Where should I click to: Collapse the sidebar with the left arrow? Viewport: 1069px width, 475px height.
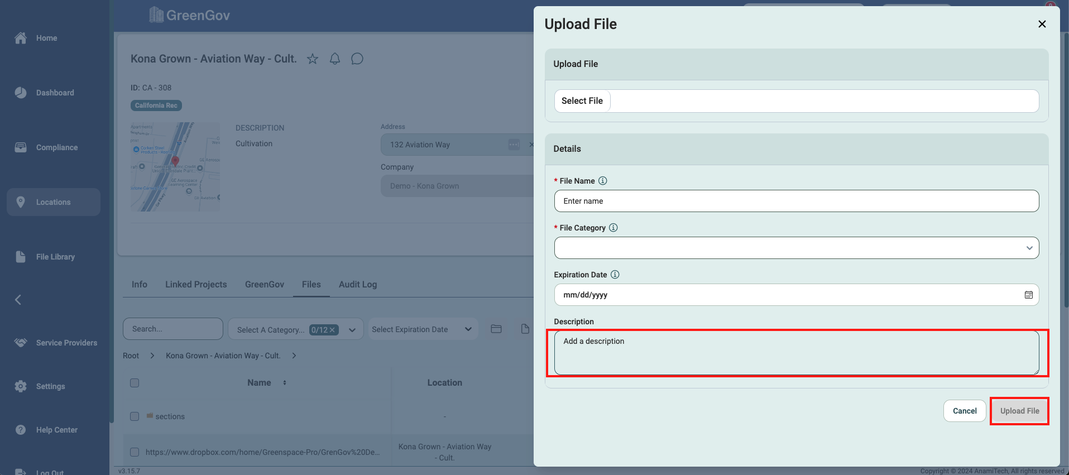click(18, 300)
